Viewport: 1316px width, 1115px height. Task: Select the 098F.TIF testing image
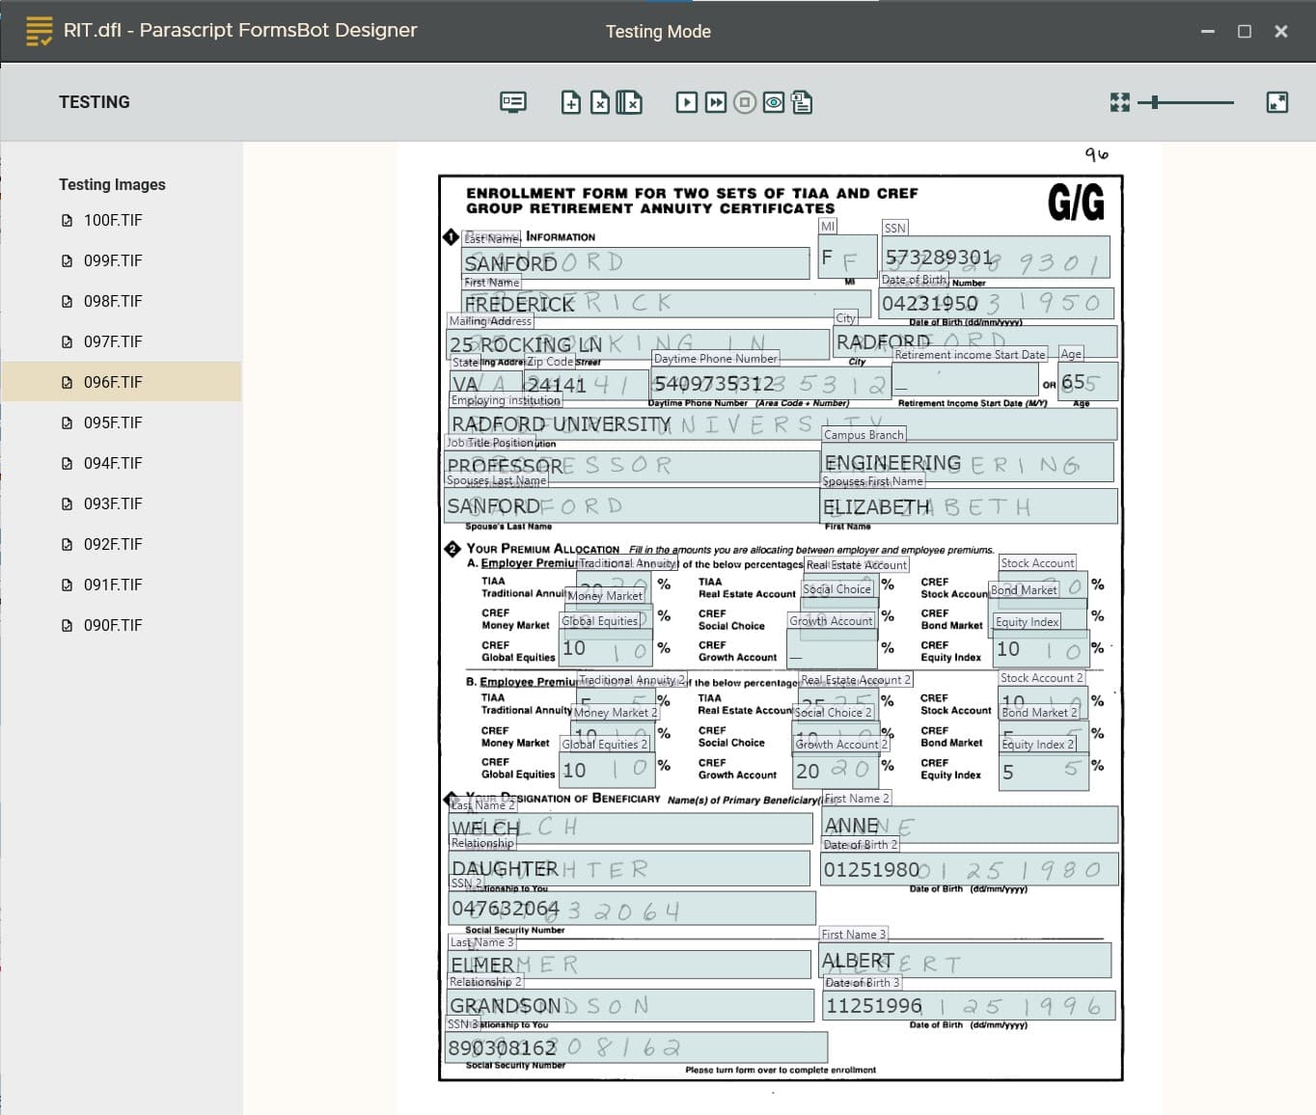(122, 302)
